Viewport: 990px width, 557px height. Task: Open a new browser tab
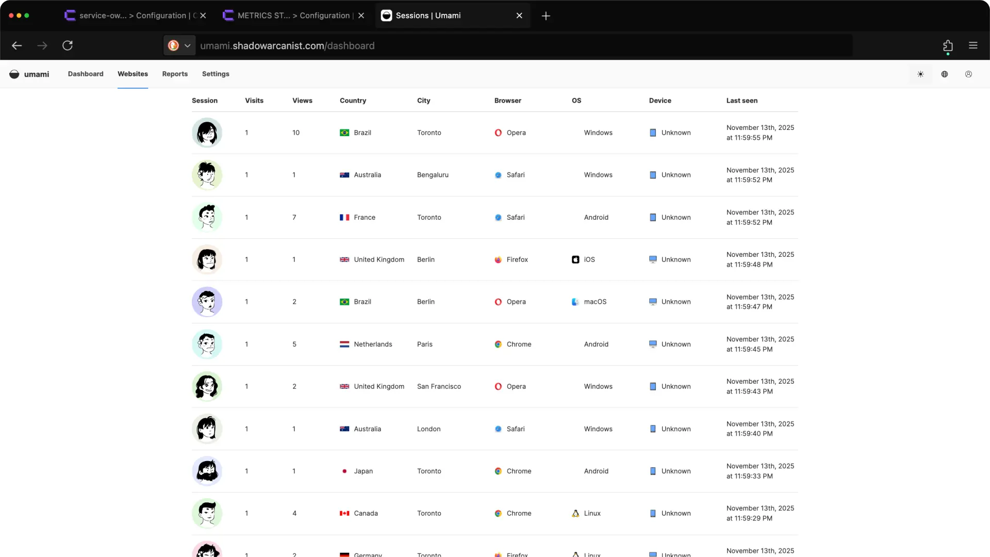click(546, 16)
